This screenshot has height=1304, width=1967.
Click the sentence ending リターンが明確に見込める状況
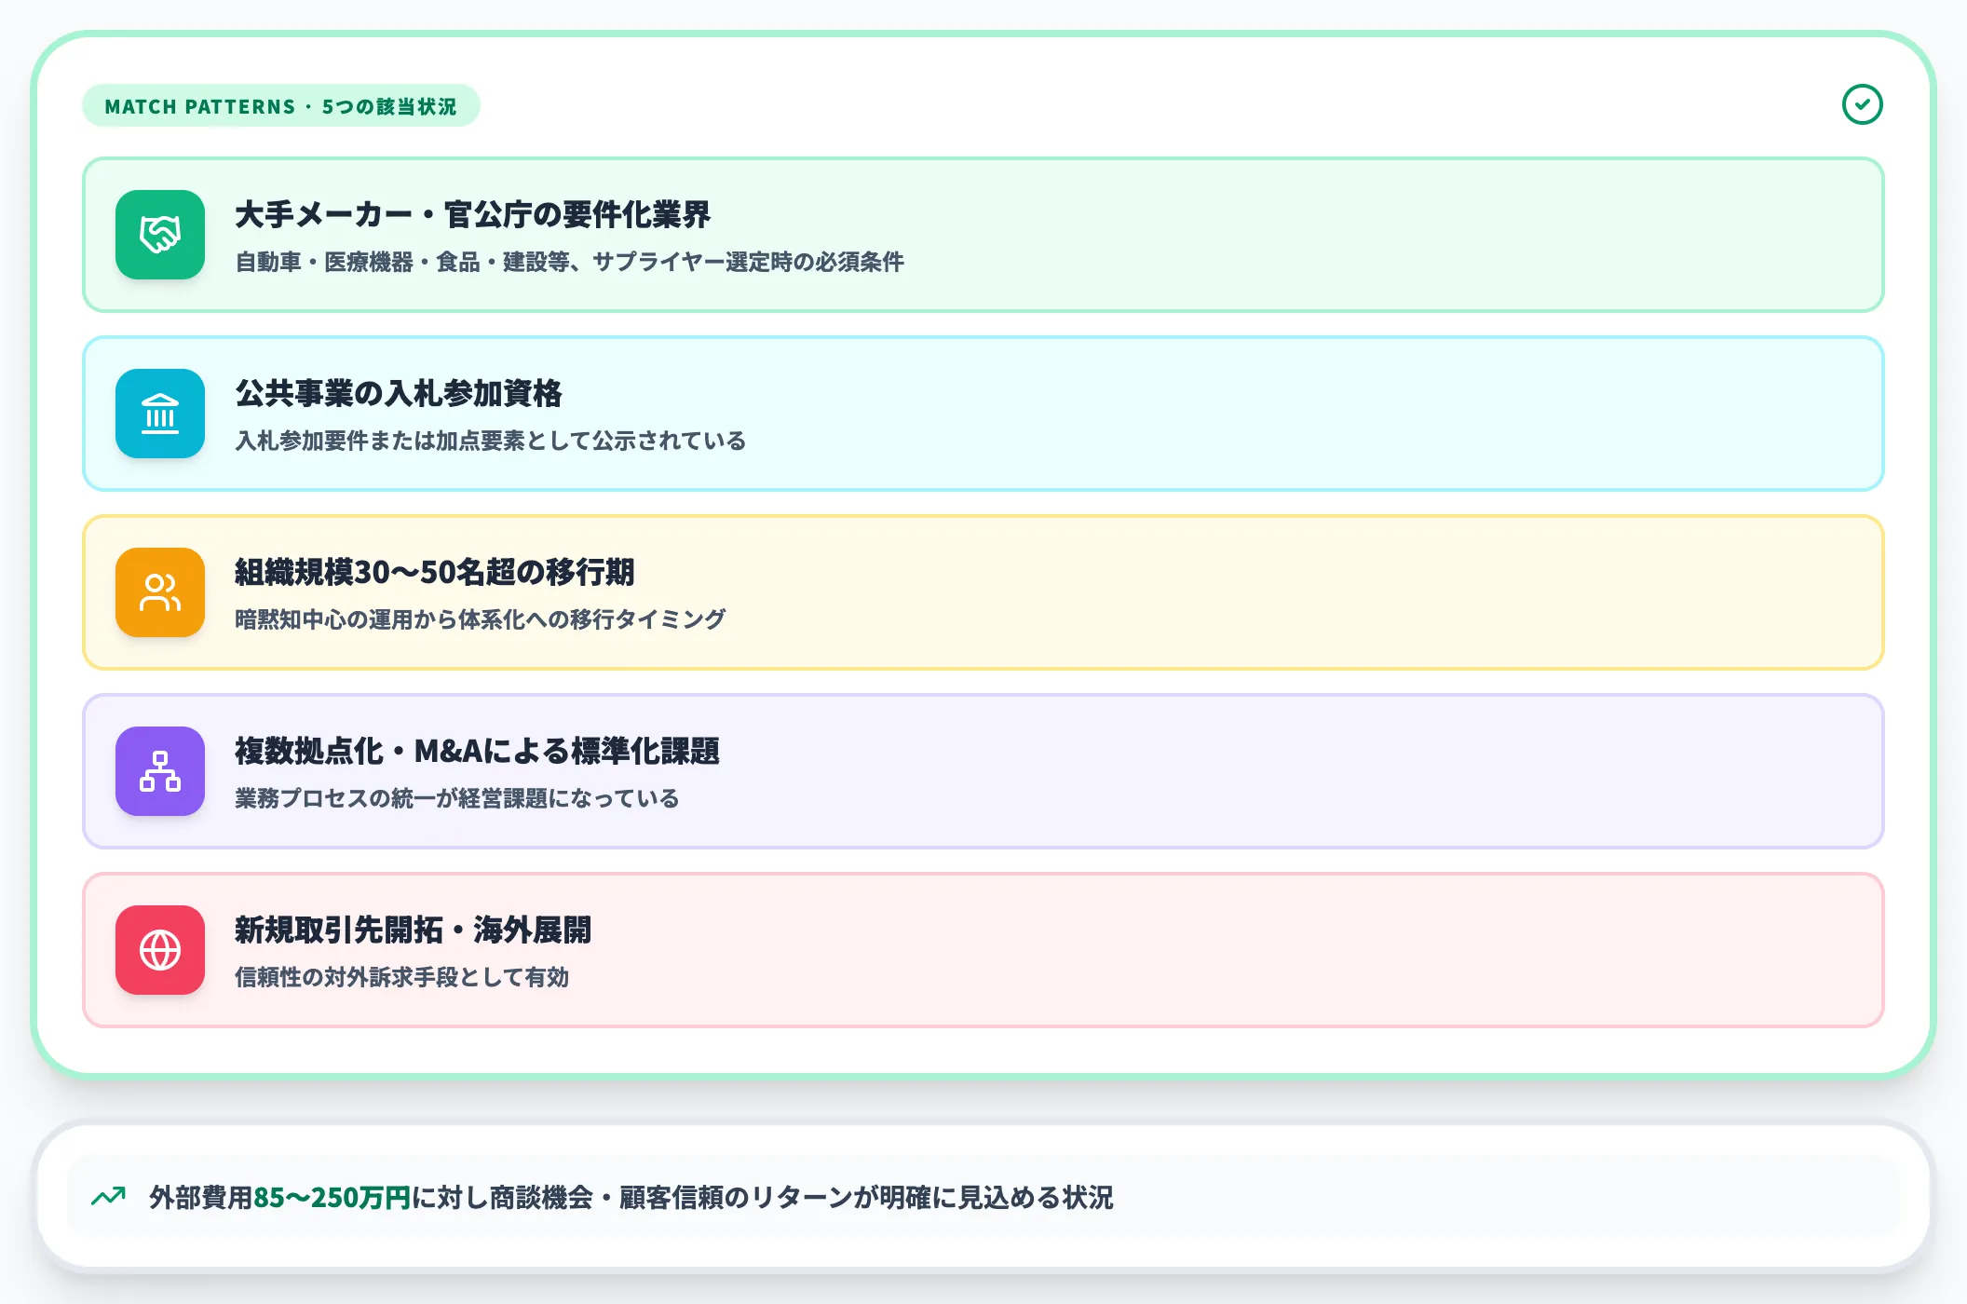click(631, 1197)
